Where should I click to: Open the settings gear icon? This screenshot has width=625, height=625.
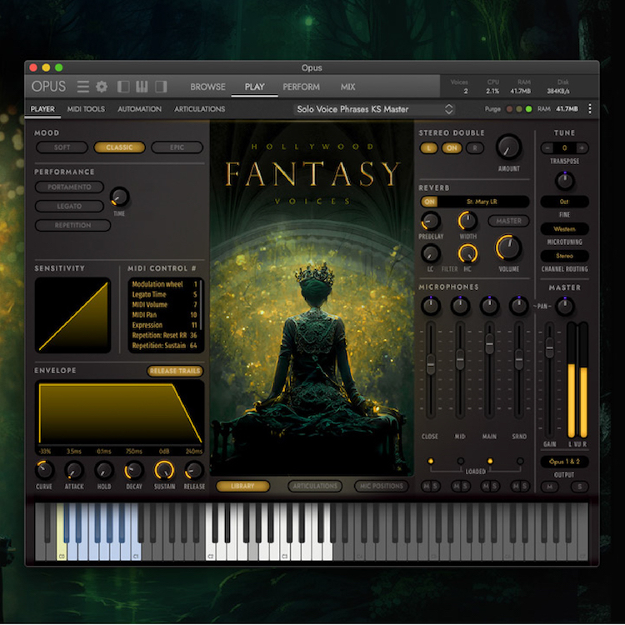coord(102,87)
